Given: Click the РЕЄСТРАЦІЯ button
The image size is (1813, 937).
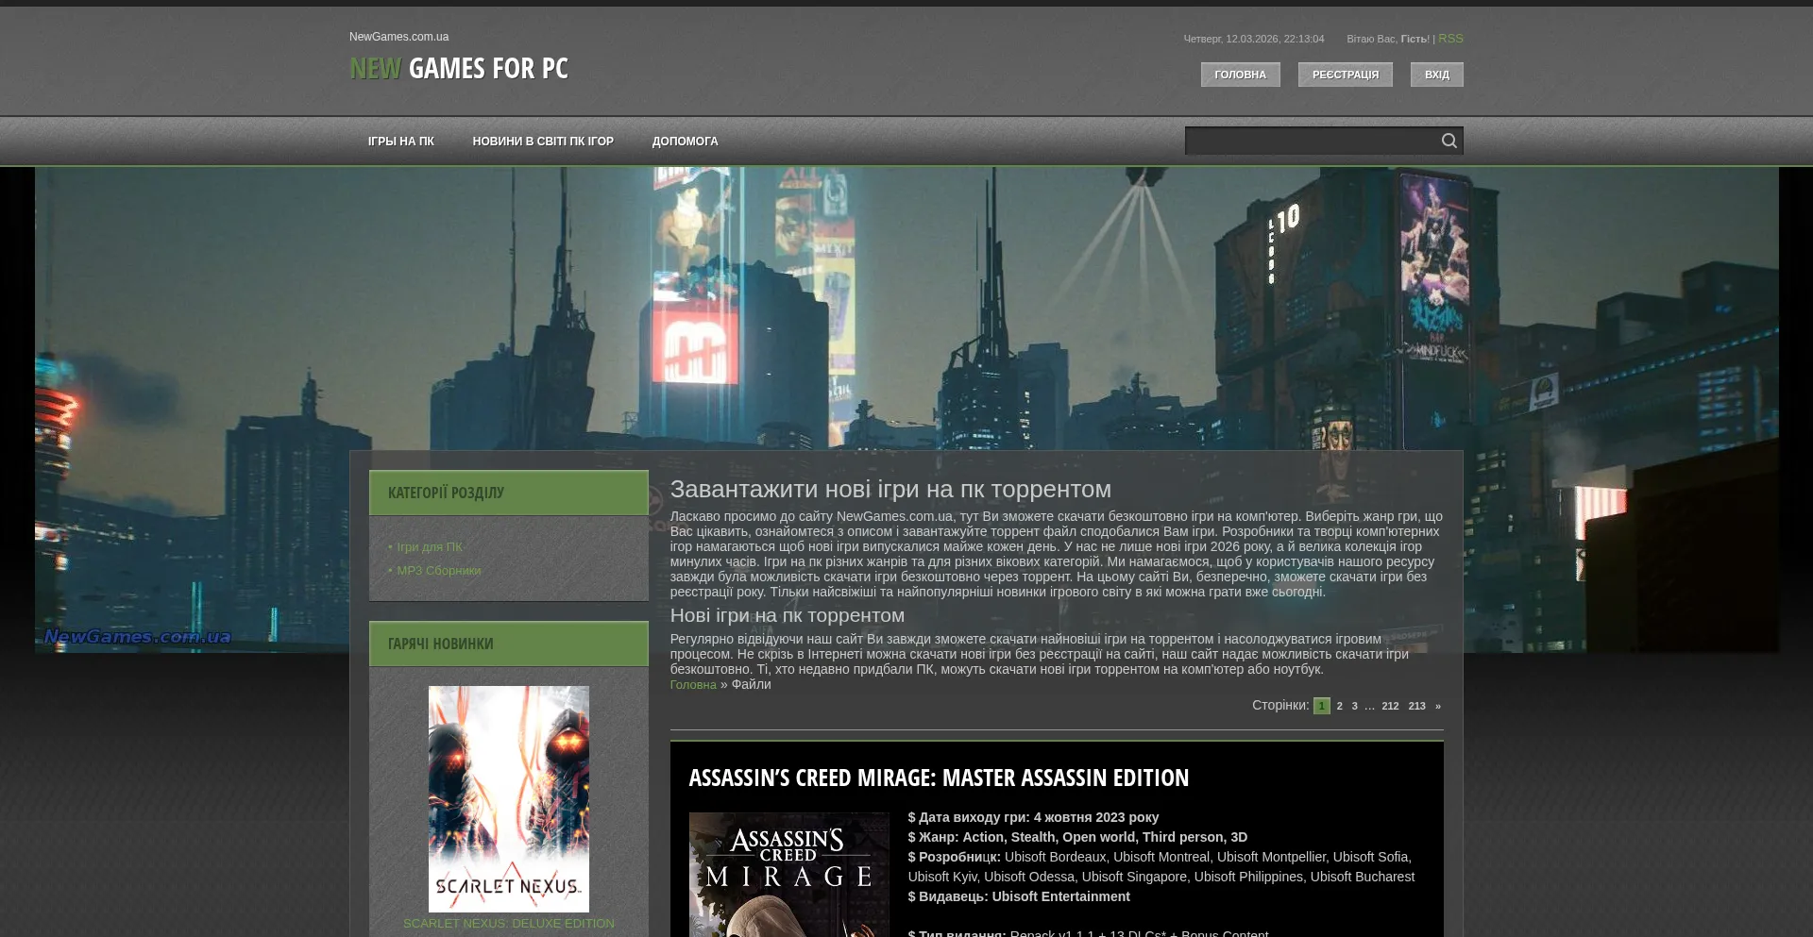Looking at the screenshot, I should (1345, 75).
